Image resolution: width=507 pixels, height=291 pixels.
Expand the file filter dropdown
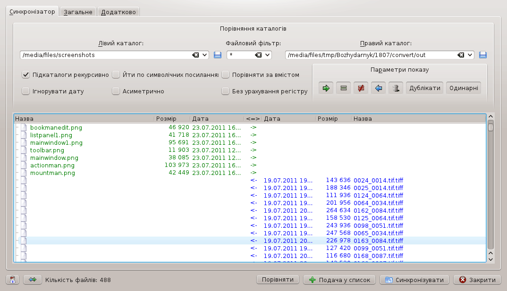(x=268, y=55)
